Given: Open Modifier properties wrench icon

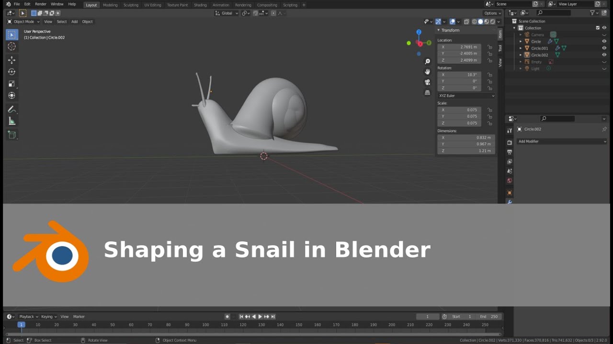Looking at the screenshot, I should [x=510, y=202].
